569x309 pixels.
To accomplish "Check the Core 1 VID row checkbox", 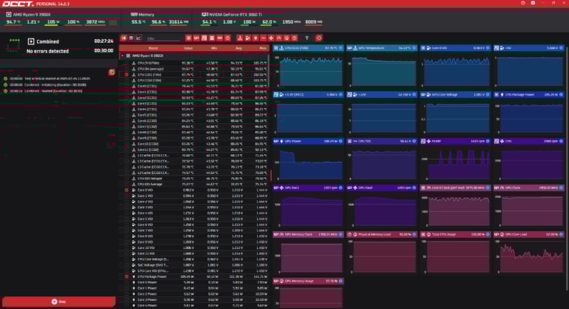I will point(126,196).
